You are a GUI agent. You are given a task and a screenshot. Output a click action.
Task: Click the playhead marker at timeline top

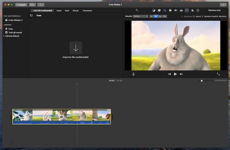77,83
